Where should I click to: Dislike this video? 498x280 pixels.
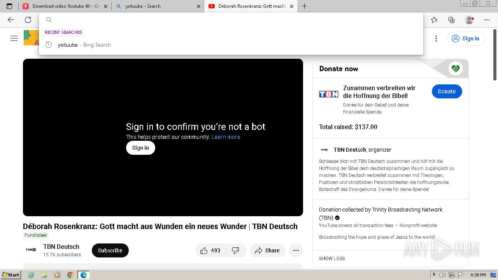point(236,250)
